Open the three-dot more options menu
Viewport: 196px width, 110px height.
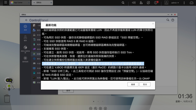[x=184, y=3]
